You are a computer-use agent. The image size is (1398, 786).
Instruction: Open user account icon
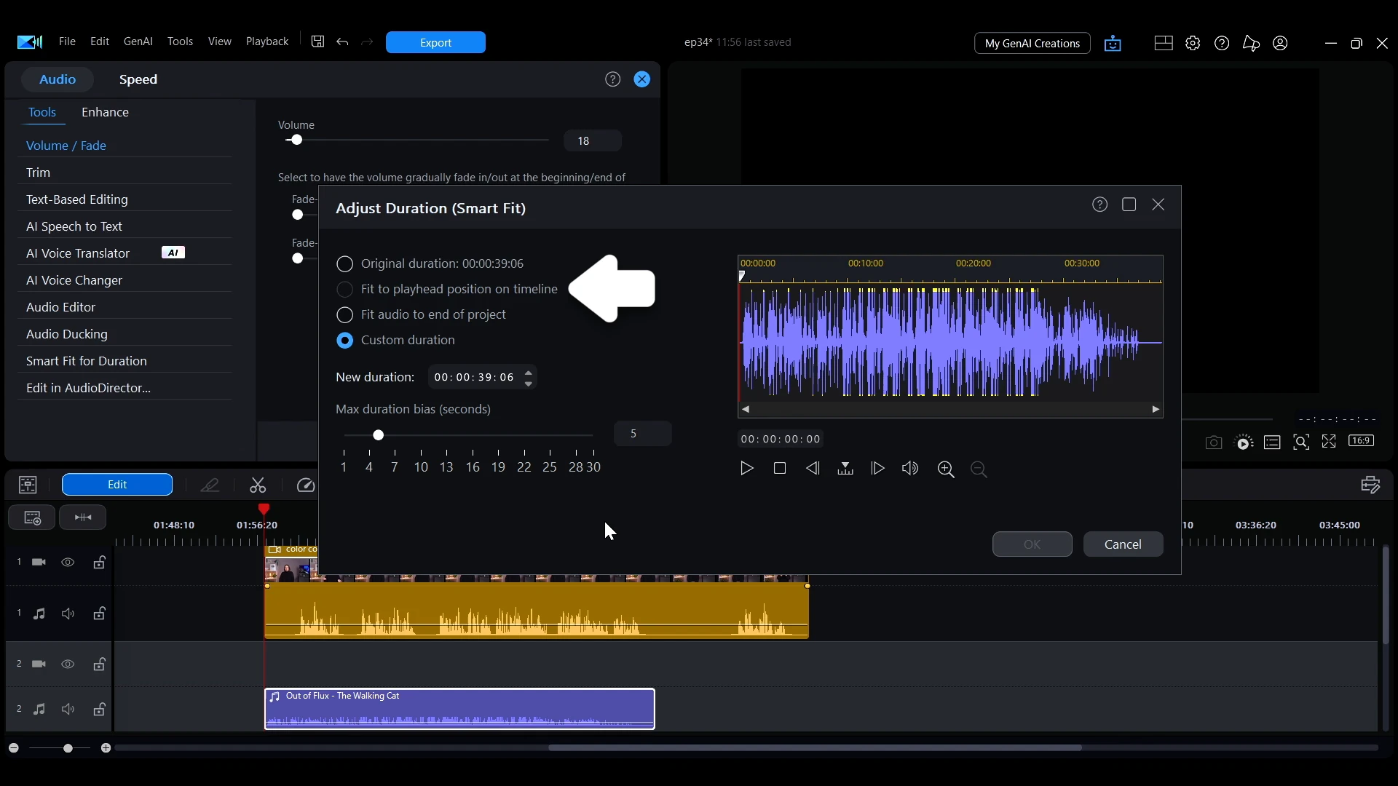1281,43
